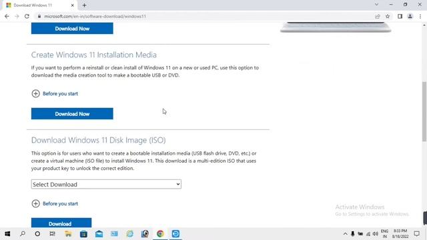Open the browser side panel icon
This screenshot has height=240, width=427.
[x=400, y=16]
